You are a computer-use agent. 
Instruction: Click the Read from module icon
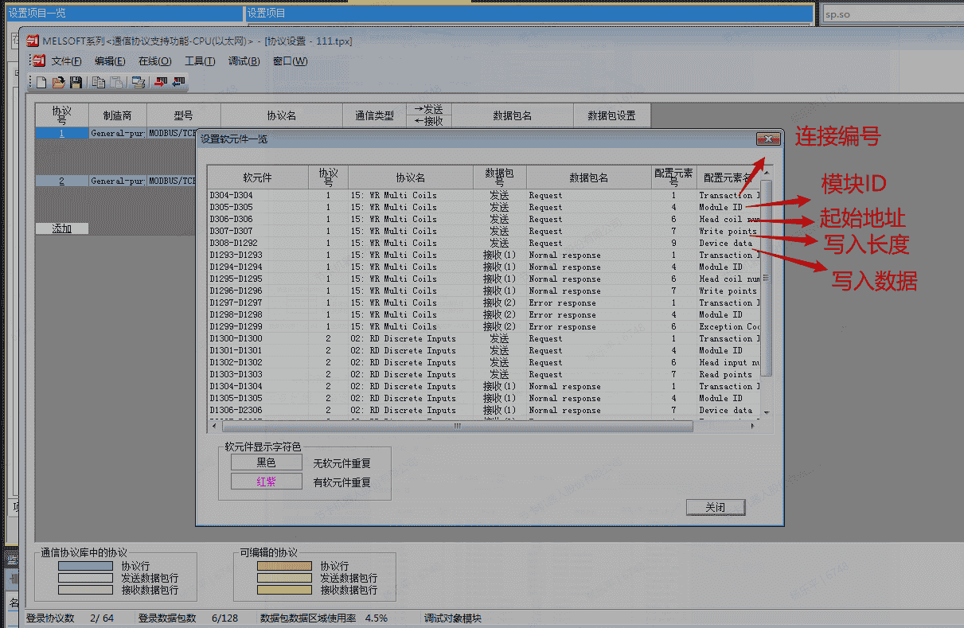[x=178, y=82]
